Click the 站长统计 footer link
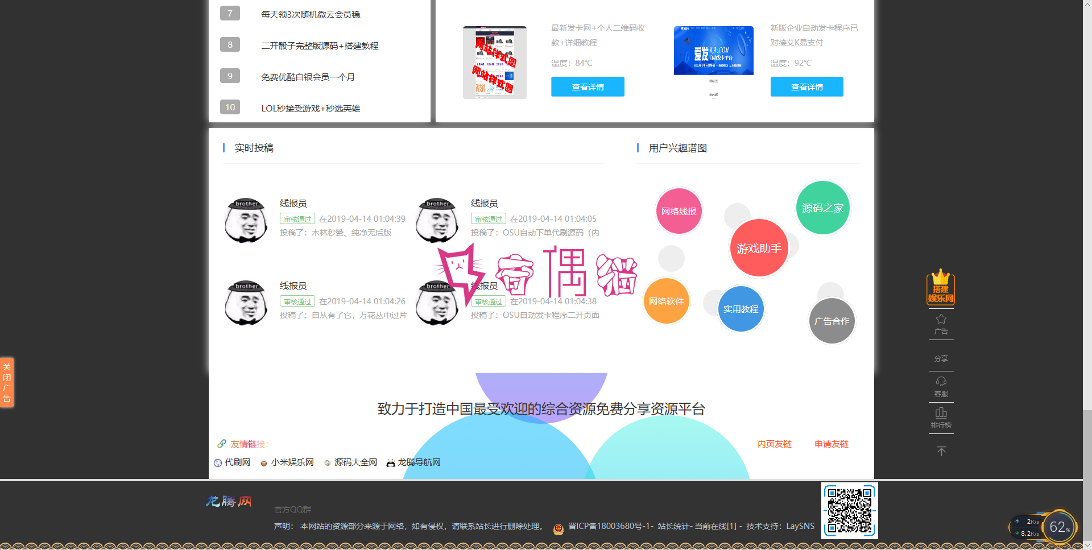1092x550 pixels. click(674, 526)
